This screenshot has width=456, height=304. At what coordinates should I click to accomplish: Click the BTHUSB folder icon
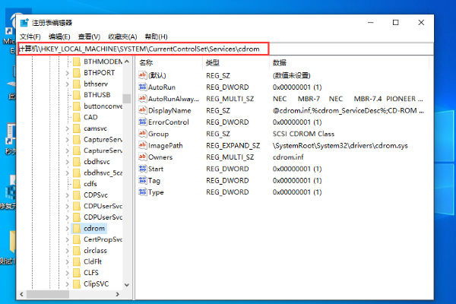[x=77, y=95]
